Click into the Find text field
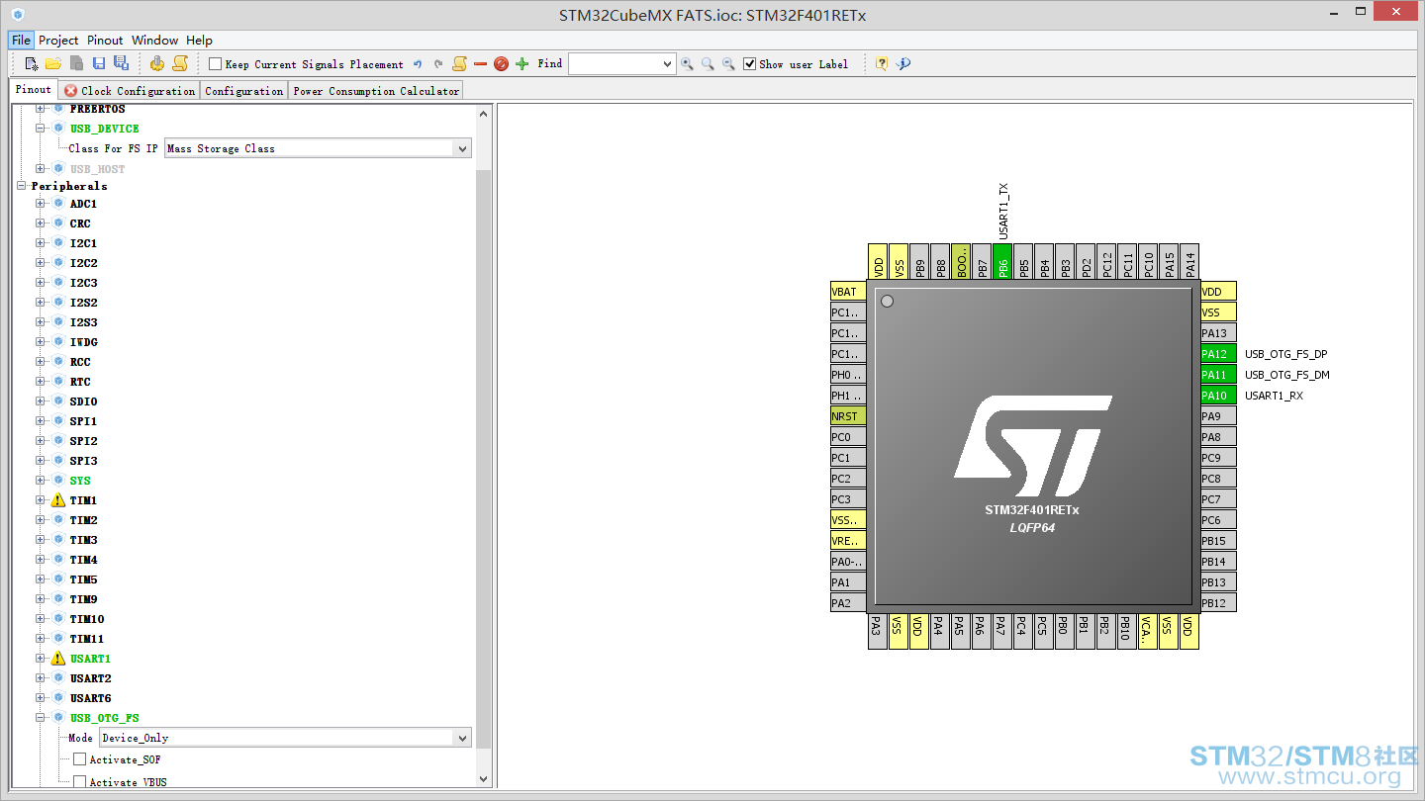The width and height of the screenshot is (1425, 801). [614, 64]
